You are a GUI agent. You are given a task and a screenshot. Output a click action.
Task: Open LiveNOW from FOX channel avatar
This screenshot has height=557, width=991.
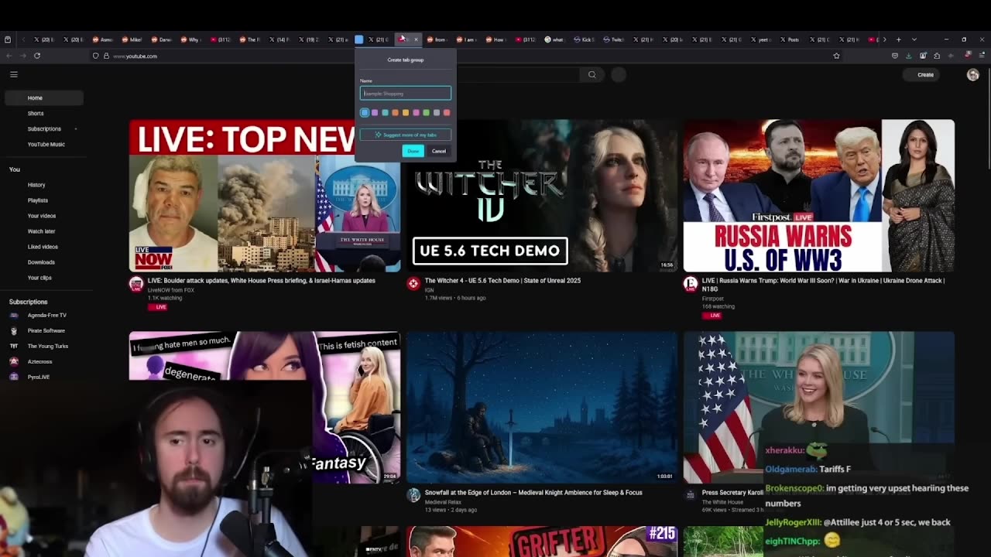(136, 284)
